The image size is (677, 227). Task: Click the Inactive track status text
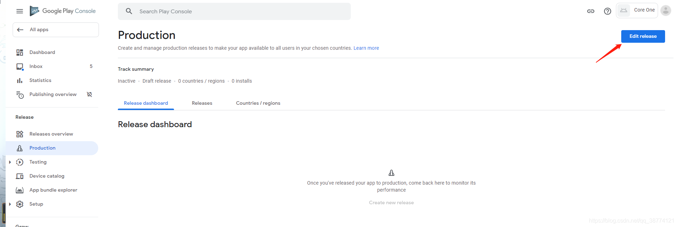click(127, 81)
